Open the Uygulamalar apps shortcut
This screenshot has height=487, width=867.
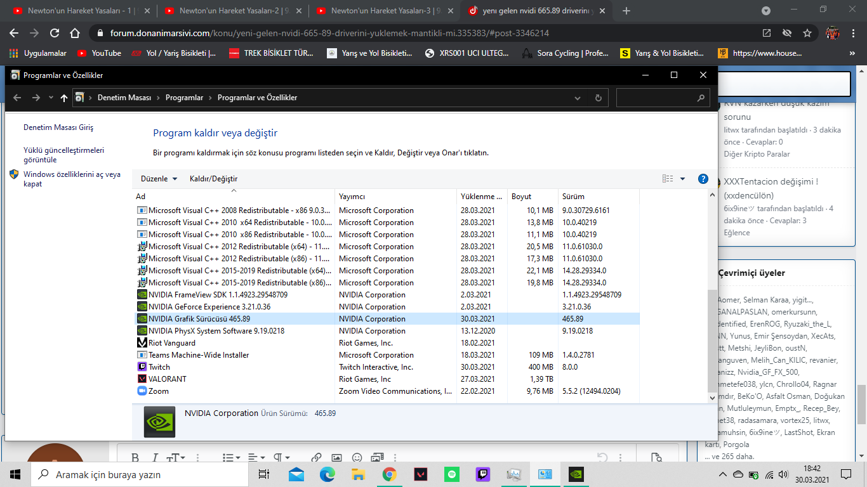(x=39, y=53)
